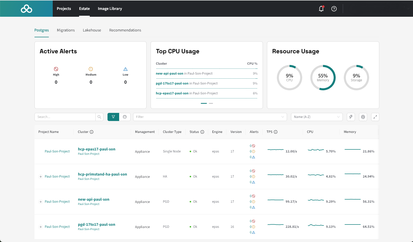Viewport: 413px width, 242px height.
Task: Click the info icon beside Status header
Action: pyautogui.click(x=202, y=132)
